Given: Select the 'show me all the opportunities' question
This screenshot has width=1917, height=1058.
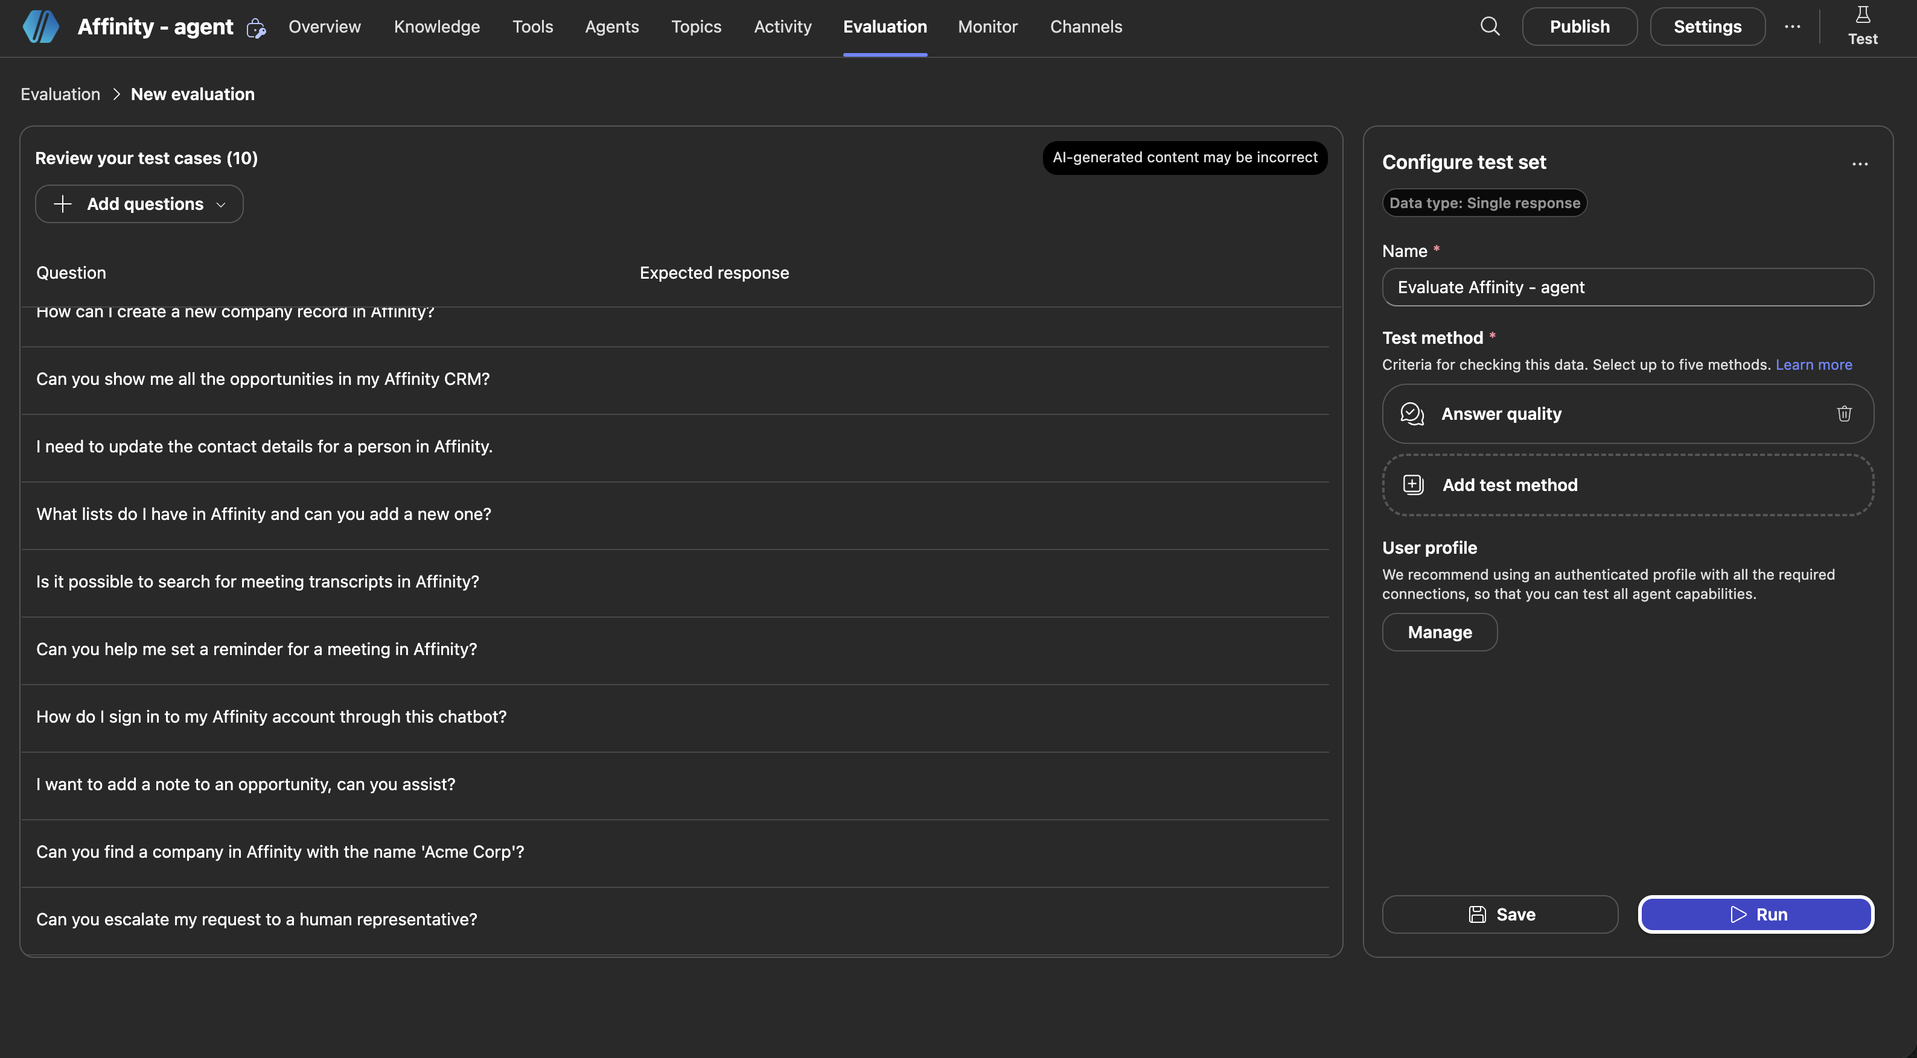Looking at the screenshot, I should click(x=675, y=380).
